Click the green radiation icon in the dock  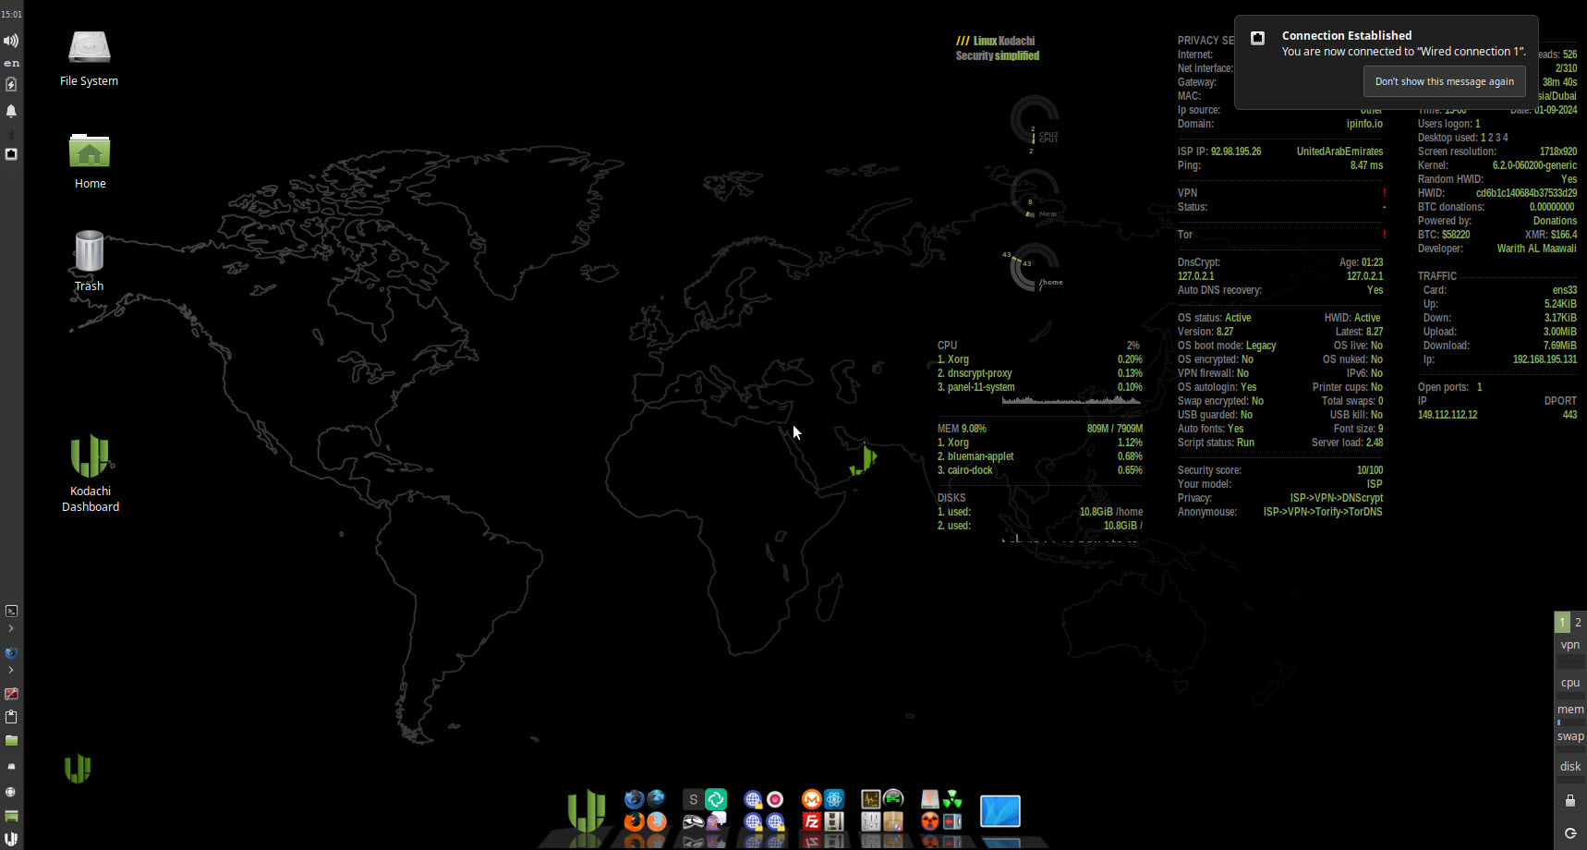point(952,798)
